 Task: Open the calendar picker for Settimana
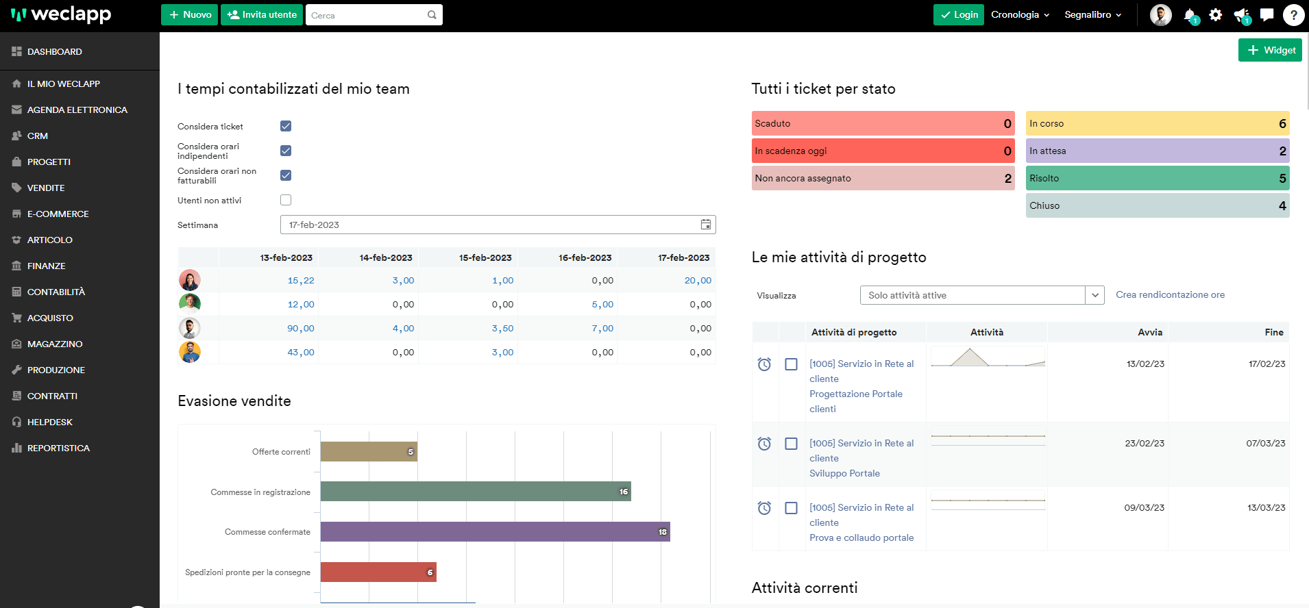pyautogui.click(x=706, y=225)
